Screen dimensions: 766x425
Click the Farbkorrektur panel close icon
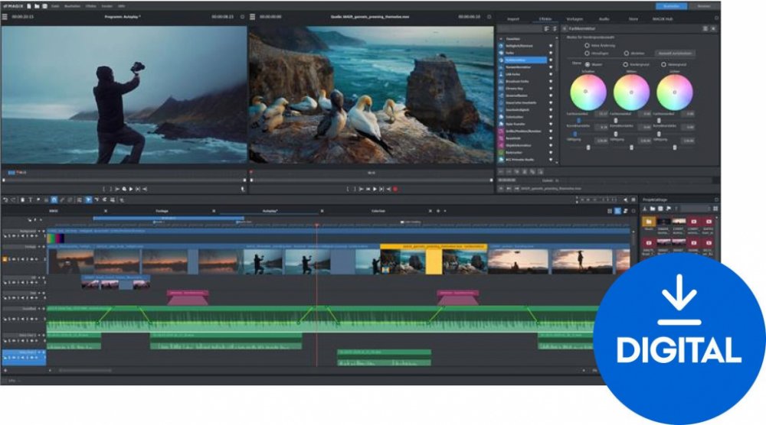pos(715,28)
